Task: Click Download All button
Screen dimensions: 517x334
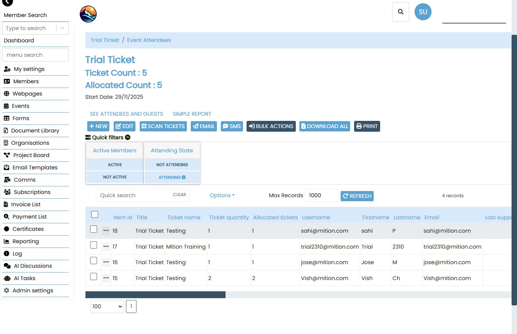Action: pyautogui.click(x=324, y=126)
